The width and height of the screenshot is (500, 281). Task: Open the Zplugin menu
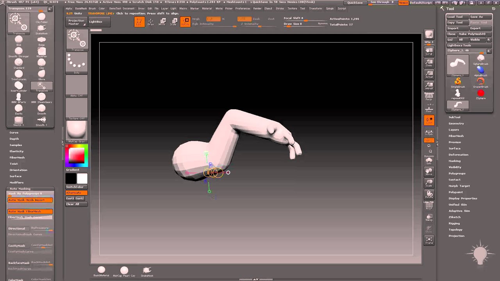[330, 8]
